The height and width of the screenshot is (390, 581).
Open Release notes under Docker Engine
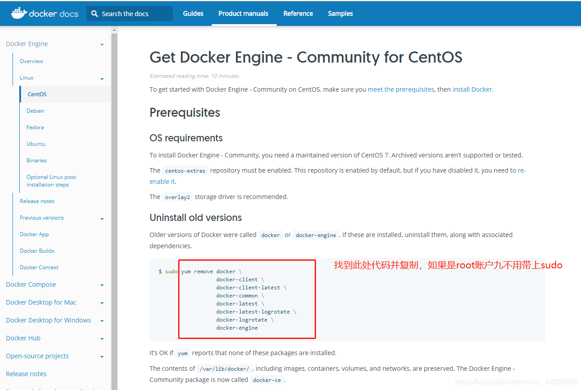point(37,201)
